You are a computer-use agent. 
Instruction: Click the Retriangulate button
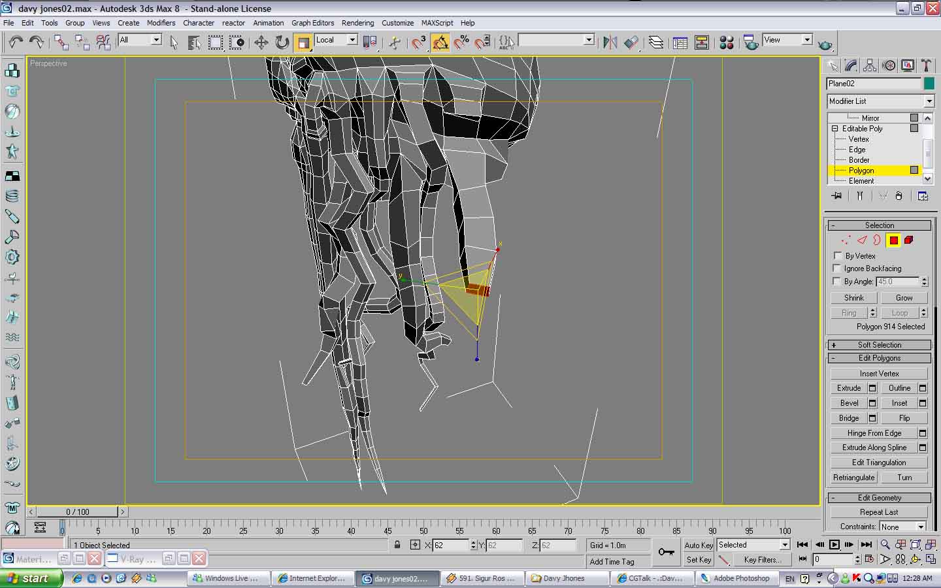click(x=853, y=478)
